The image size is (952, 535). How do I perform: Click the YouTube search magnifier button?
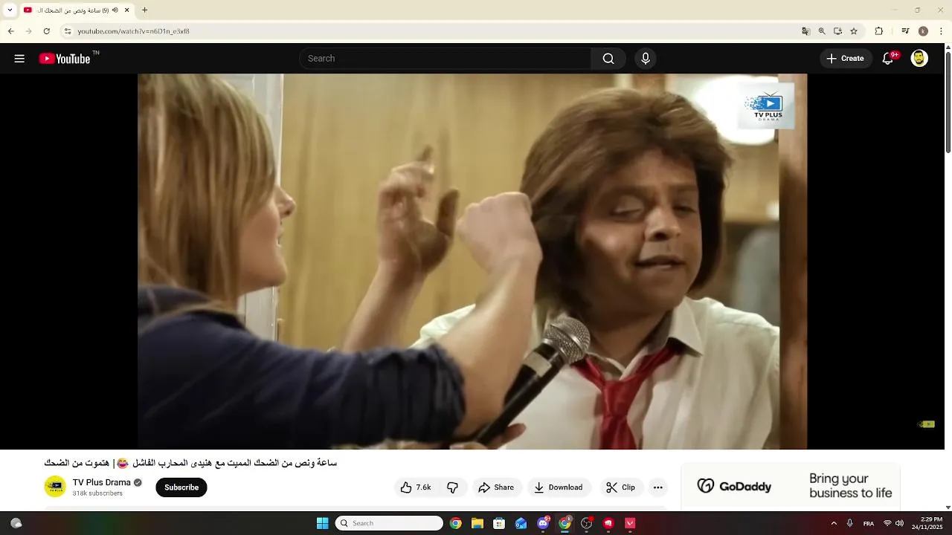pos(608,59)
